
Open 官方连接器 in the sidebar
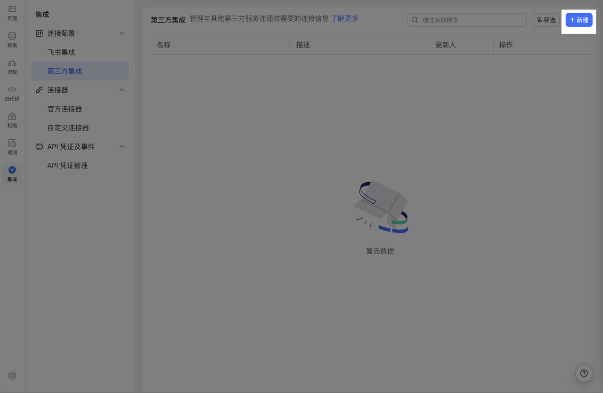tap(80, 109)
